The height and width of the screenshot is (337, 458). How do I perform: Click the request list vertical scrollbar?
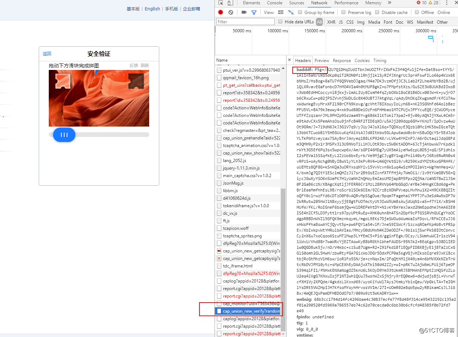coord(283,260)
